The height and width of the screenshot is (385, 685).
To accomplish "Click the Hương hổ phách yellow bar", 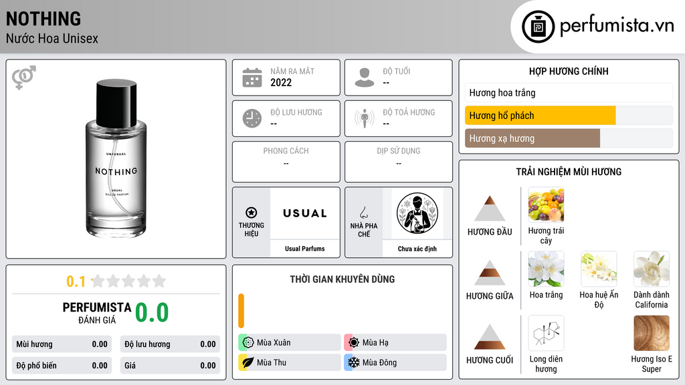I will 540,116.
